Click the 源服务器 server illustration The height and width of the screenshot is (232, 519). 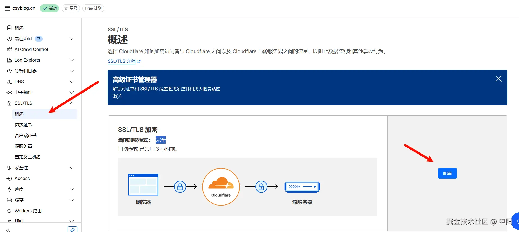[x=302, y=187]
